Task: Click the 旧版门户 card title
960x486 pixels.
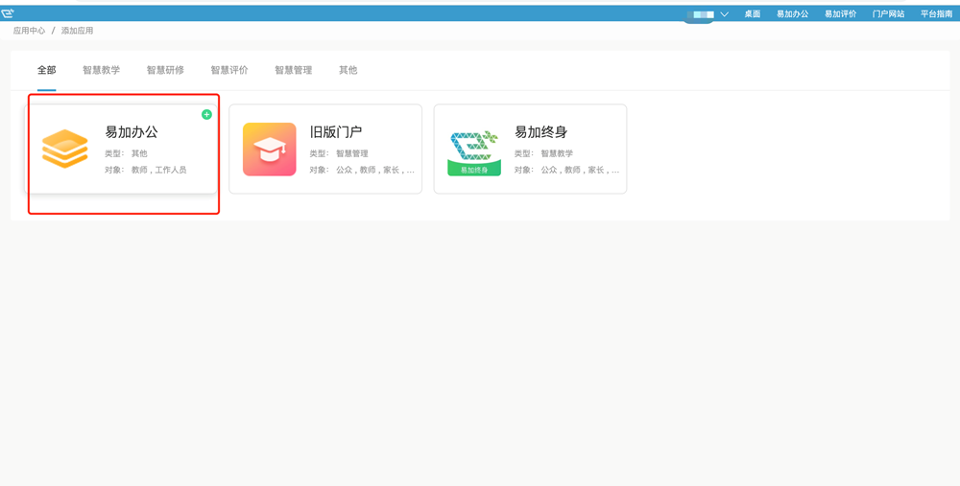Action: (336, 132)
